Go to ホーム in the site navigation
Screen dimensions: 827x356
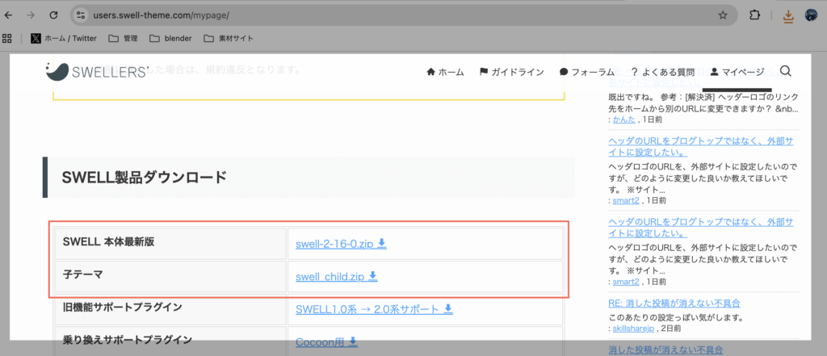445,72
